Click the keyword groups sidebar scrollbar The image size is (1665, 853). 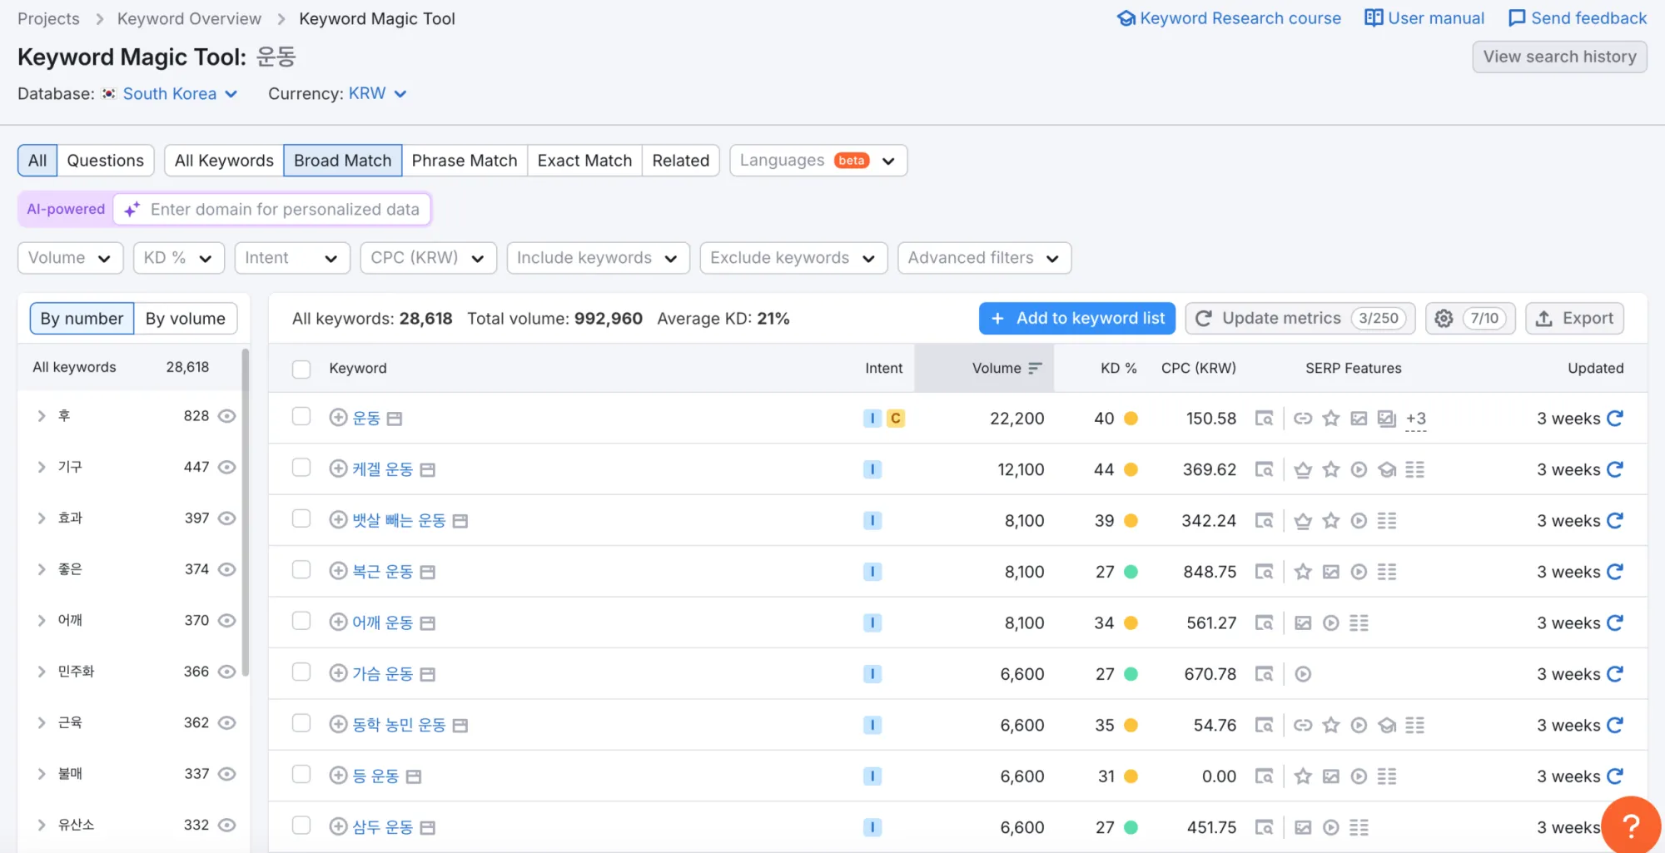pos(245,512)
